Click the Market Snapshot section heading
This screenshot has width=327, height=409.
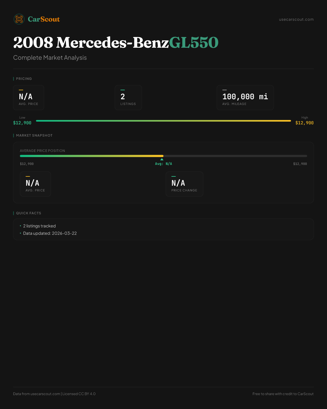tap(34, 136)
